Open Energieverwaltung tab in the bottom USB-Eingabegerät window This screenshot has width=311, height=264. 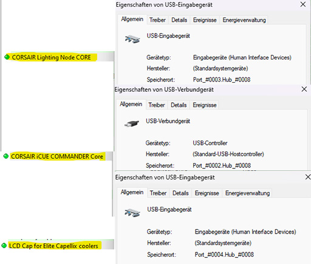(247, 193)
